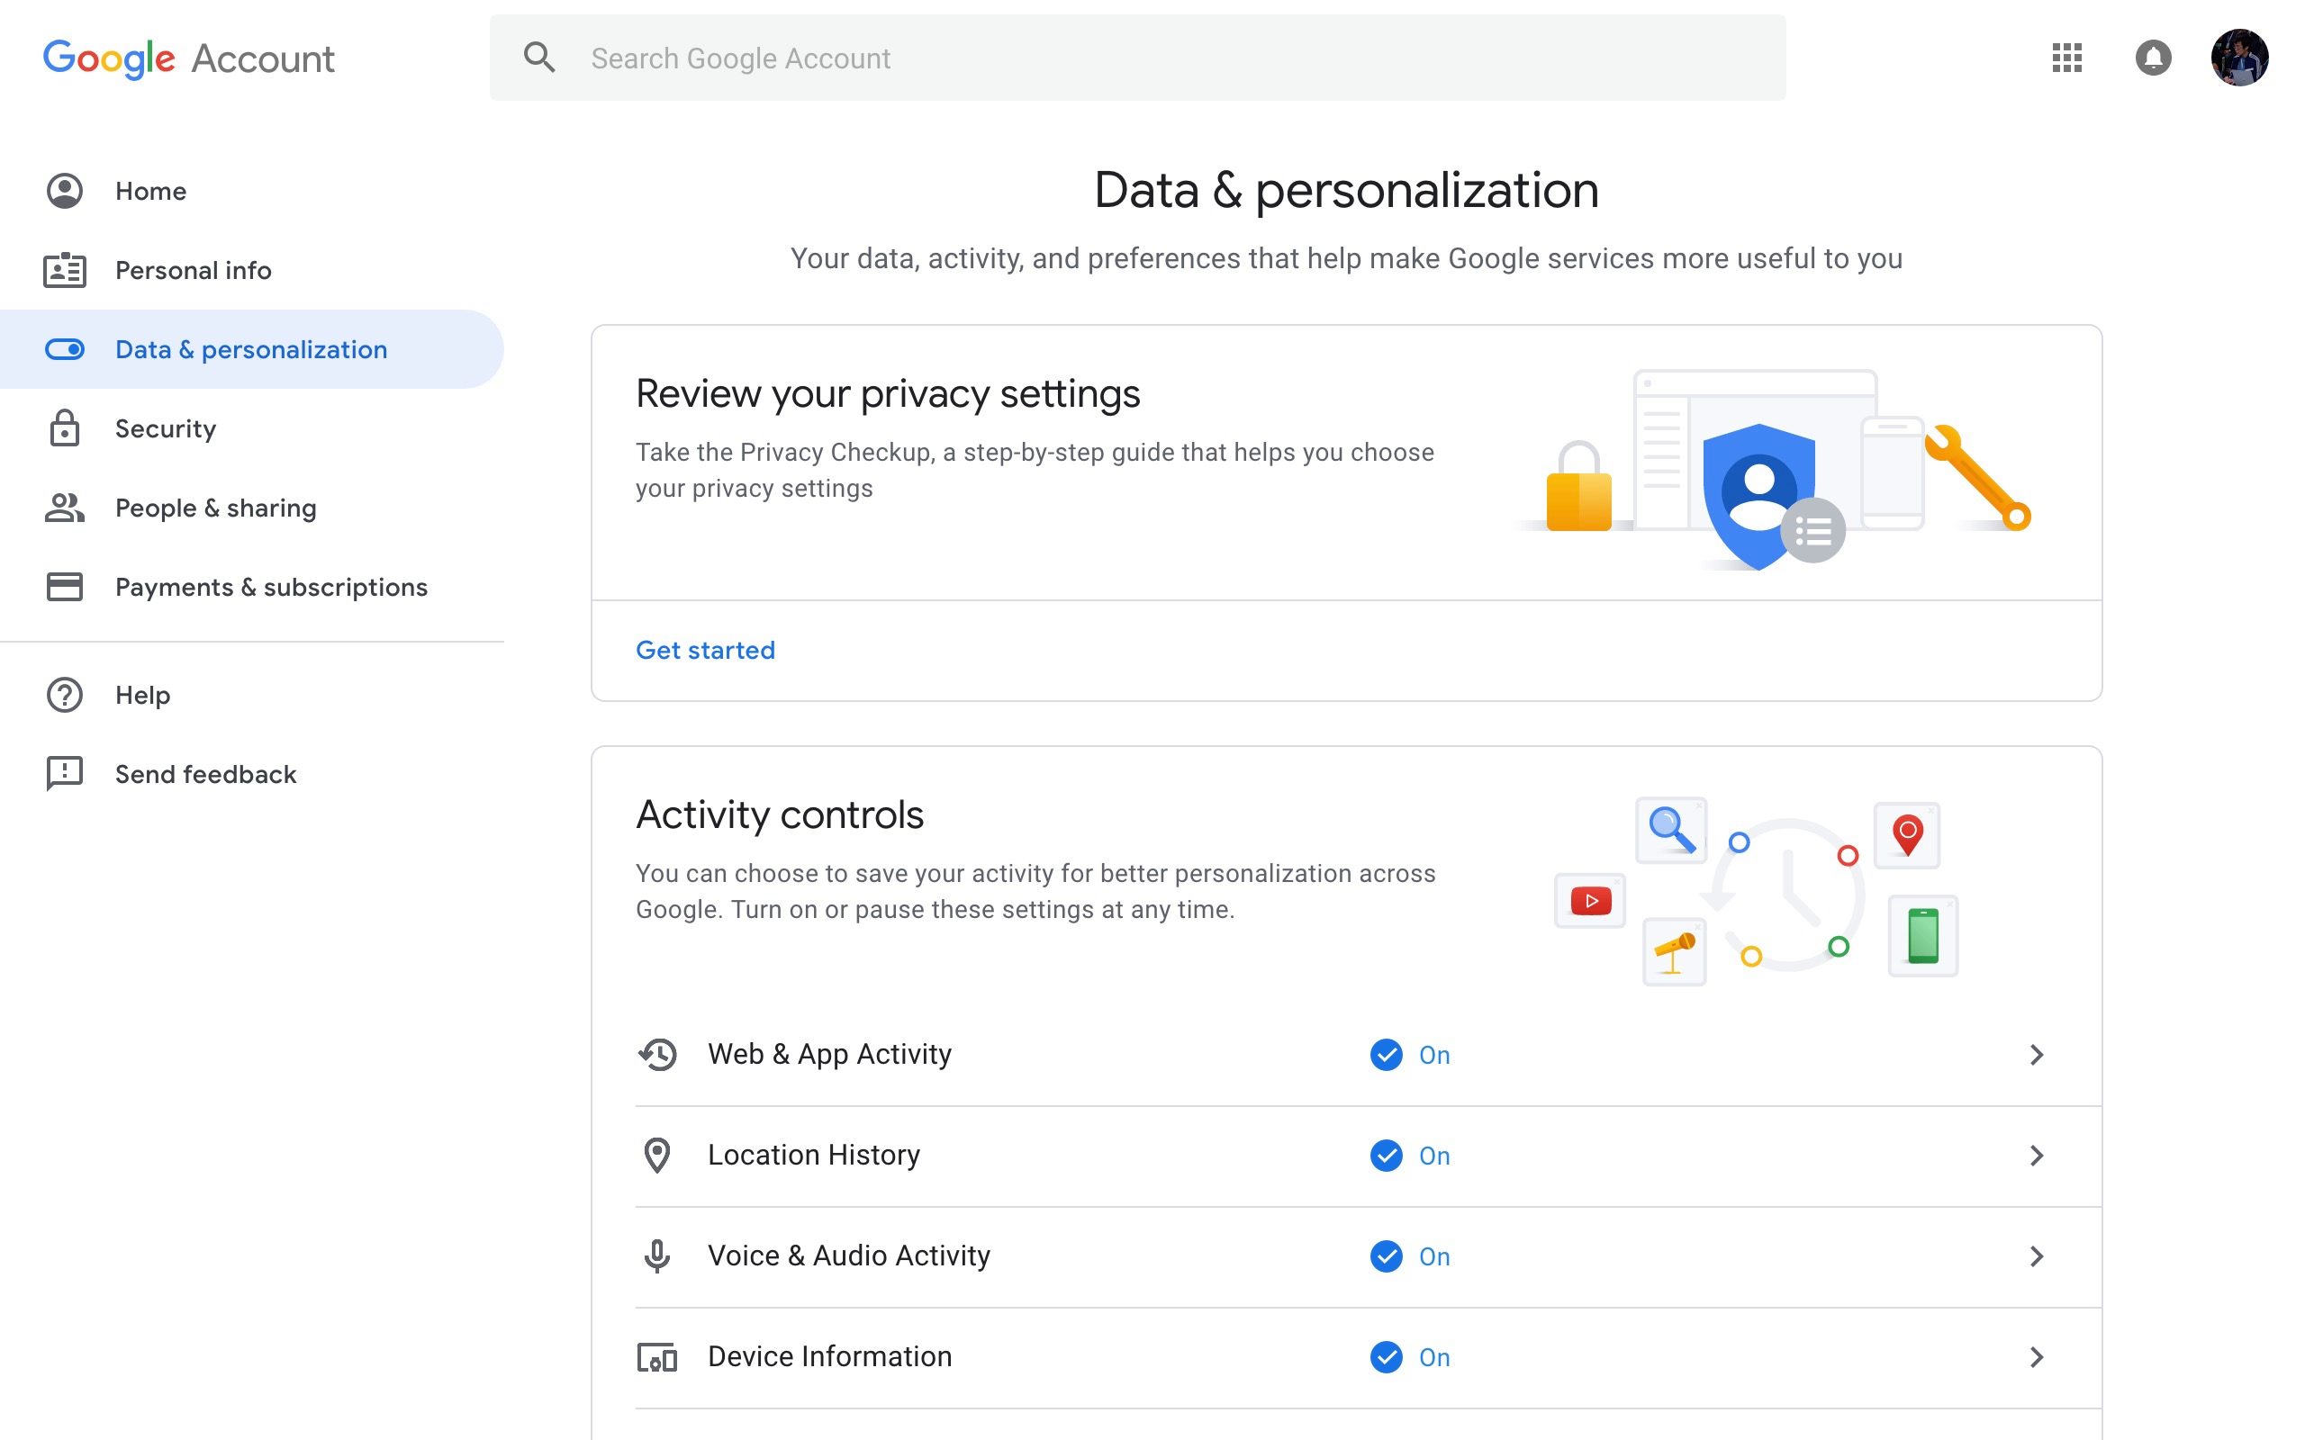
Task: Click the Activity controls heading
Action: (779, 815)
